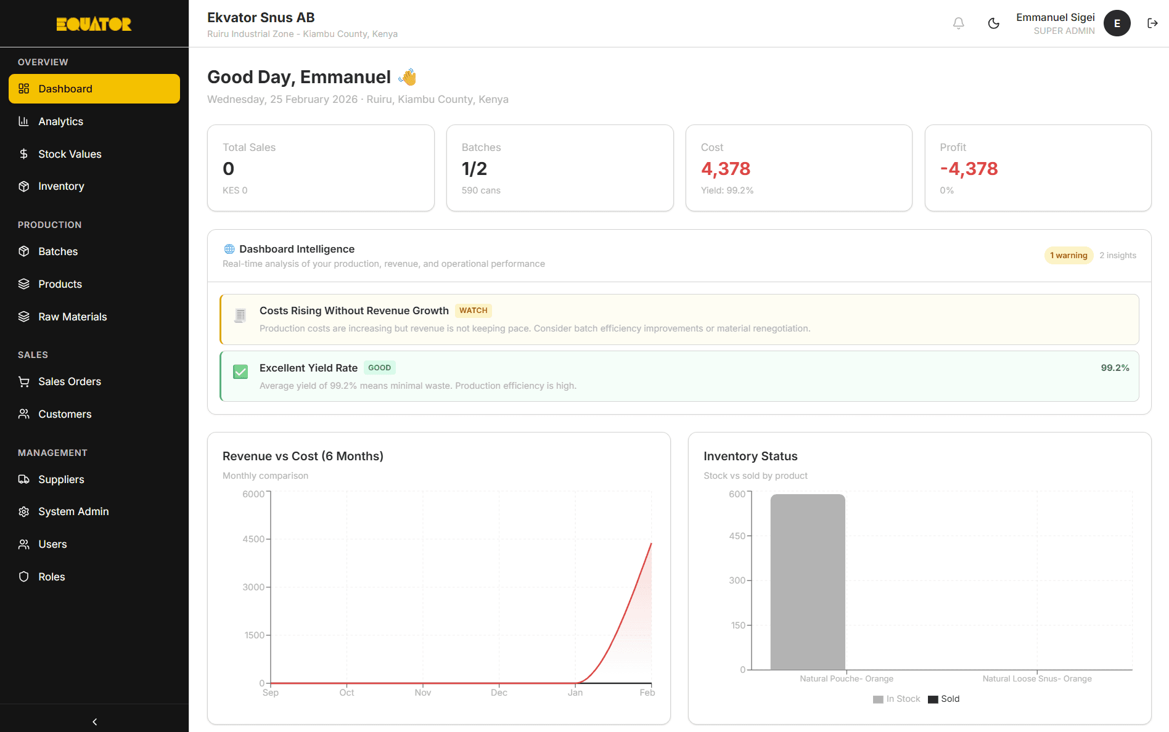
Task: Click the GOOD tag on yield rate
Action: pyautogui.click(x=379, y=368)
